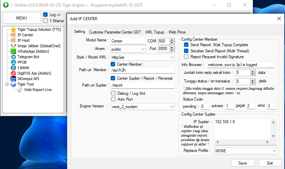
Task: Switch to the XML Topup tab
Action: tap(154, 32)
